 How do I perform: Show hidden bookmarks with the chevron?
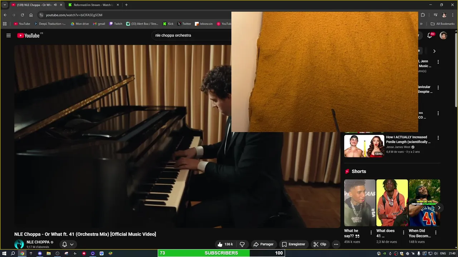[421, 24]
